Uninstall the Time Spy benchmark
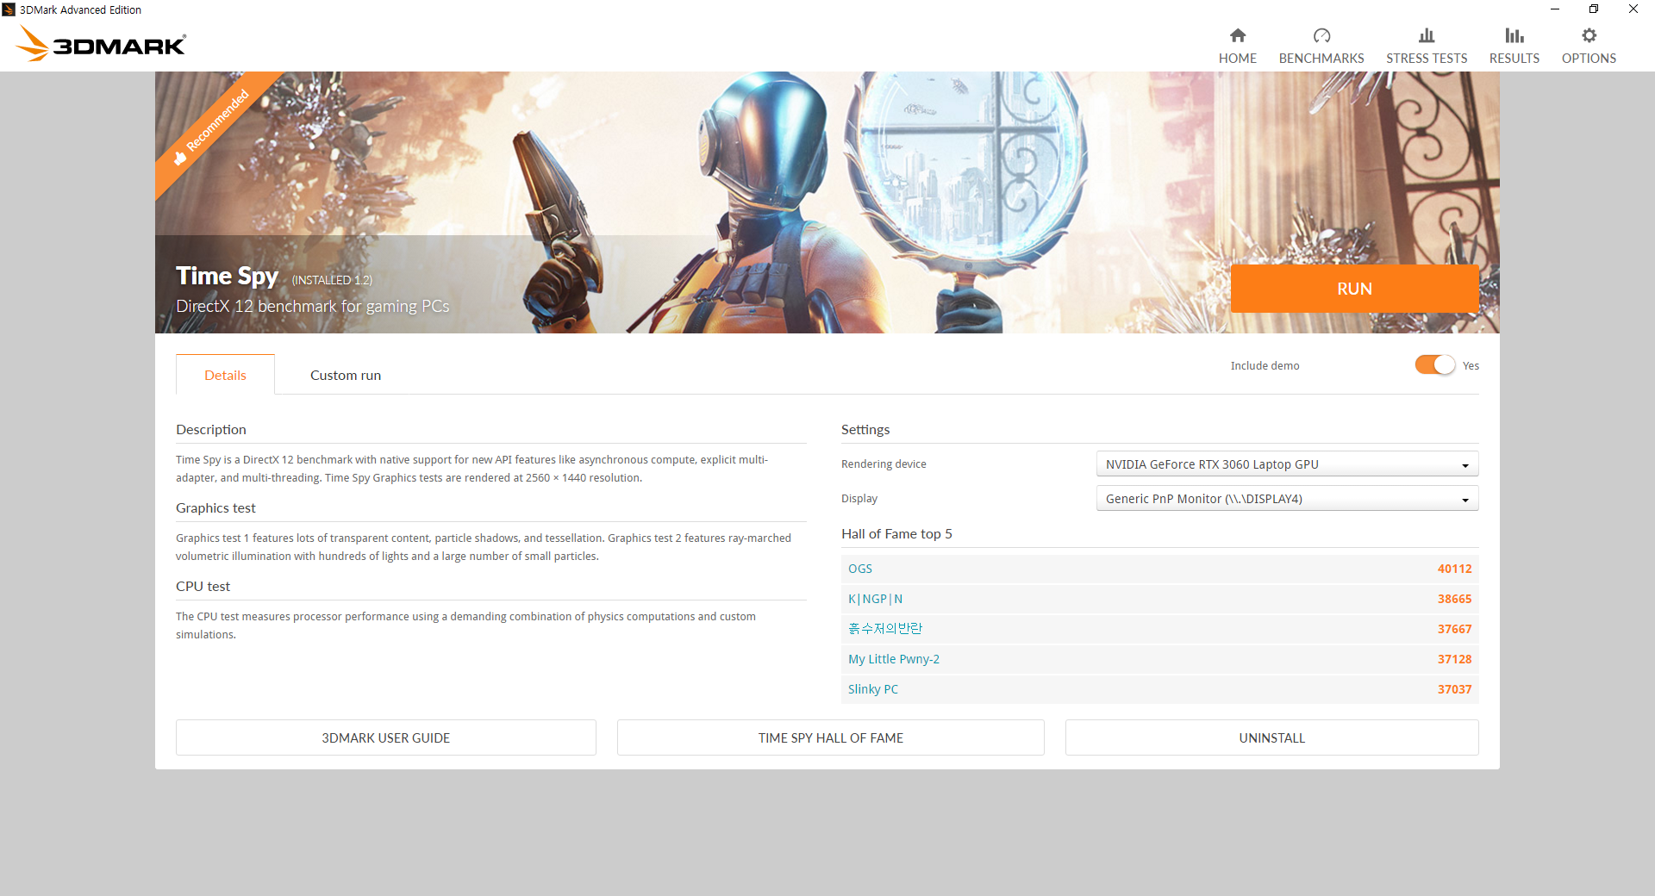The width and height of the screenshot is (1655, 896). 1271,737
